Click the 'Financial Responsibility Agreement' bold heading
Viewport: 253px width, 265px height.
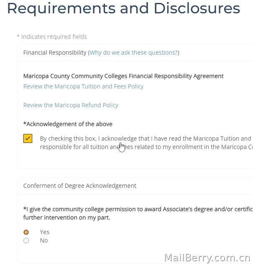pos(176,76)
